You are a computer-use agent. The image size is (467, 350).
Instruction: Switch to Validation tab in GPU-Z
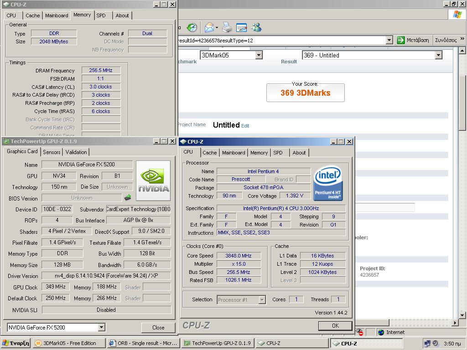[x=76, y=152]
